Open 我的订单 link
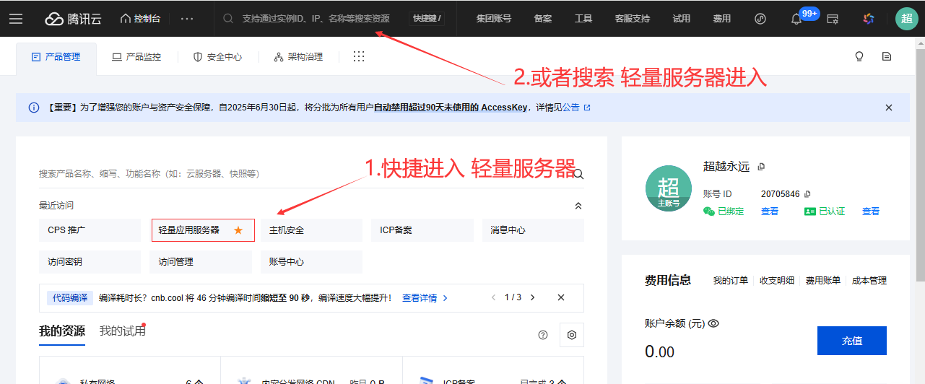 (731, 281)
